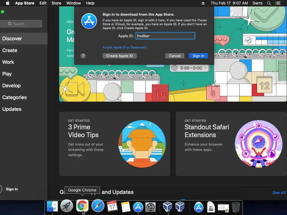Click the running App Store dock icon
This screenshot has width=287, height=215.
[x=138, y=207]
